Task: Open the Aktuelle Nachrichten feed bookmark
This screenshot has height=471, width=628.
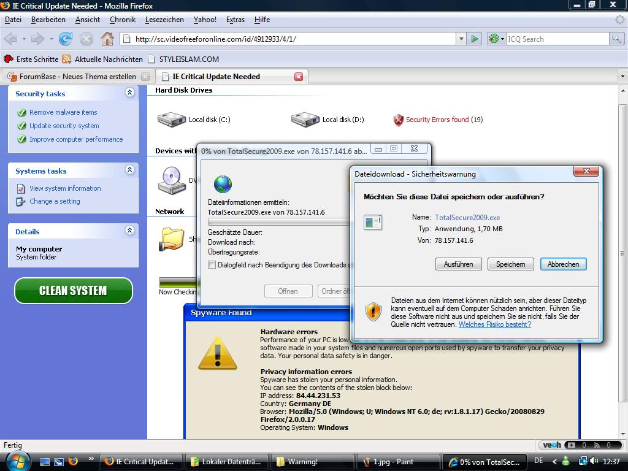Action: pos(102,59)
